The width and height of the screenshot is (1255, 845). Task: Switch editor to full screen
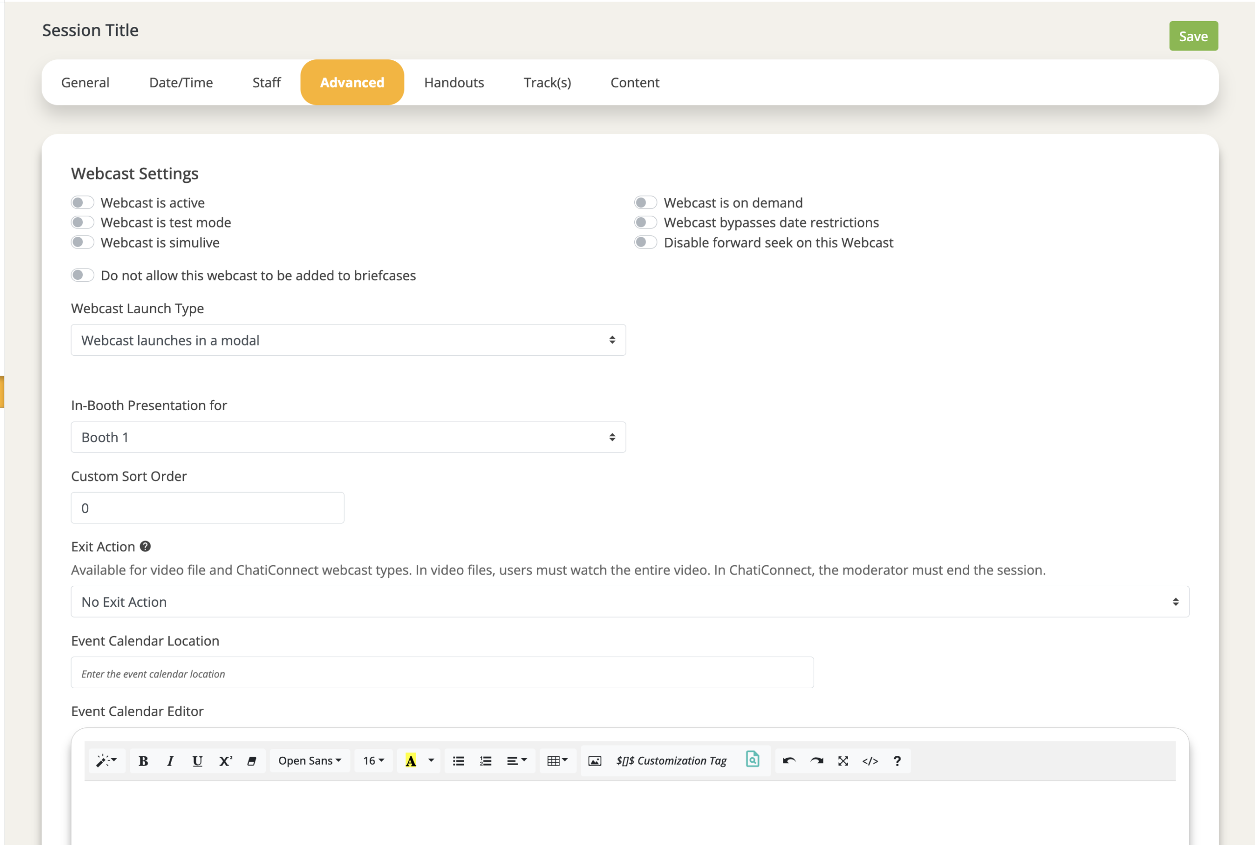(843, 760)
